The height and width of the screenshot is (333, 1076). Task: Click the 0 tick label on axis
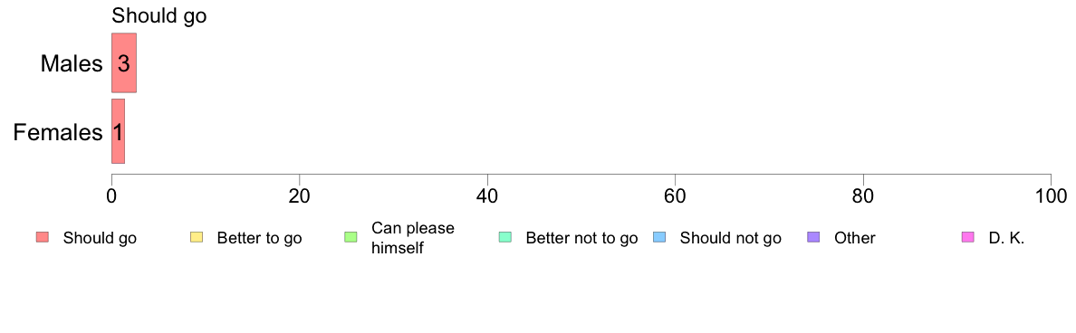[111, 195]
